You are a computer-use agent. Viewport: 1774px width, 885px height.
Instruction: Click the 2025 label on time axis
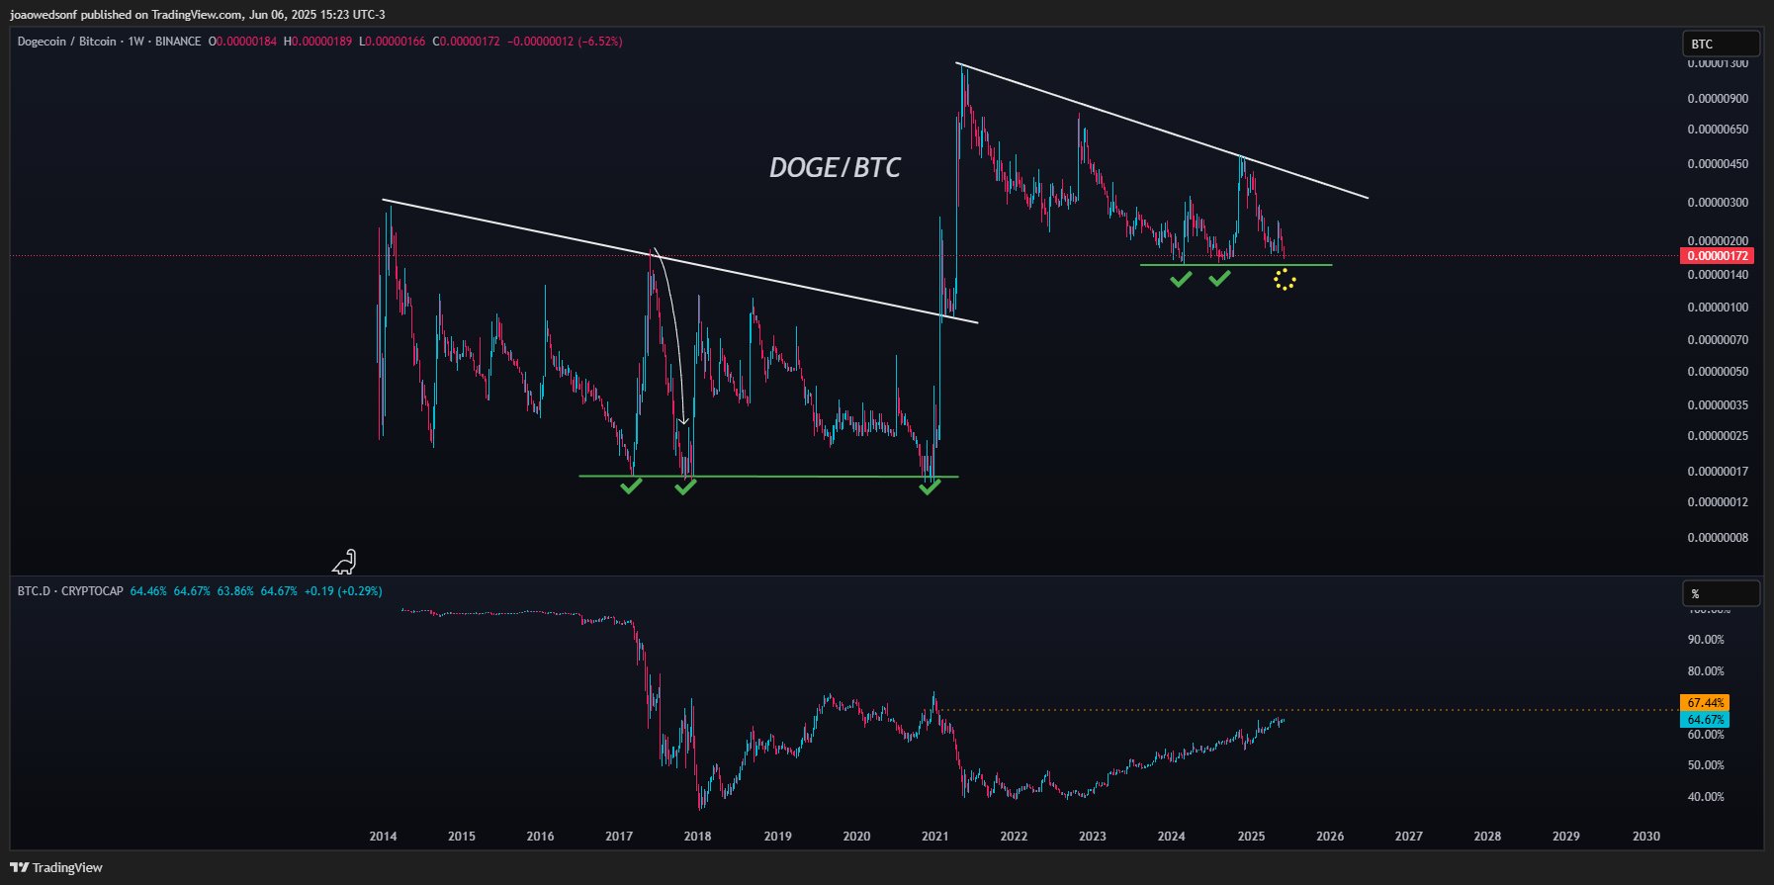click(1251, 837)
